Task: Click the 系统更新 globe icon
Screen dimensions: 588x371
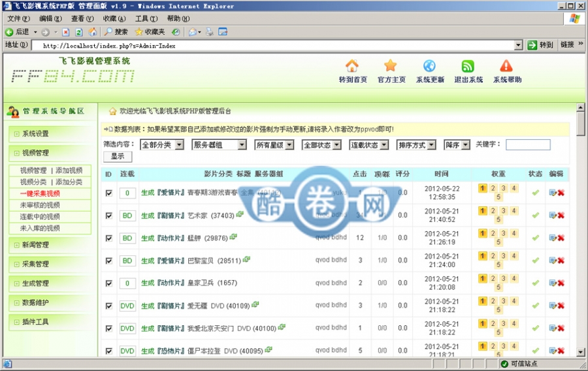Action: [x=429, y=66]
